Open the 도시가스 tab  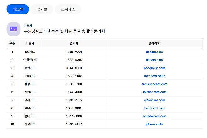tap(68, 9)
